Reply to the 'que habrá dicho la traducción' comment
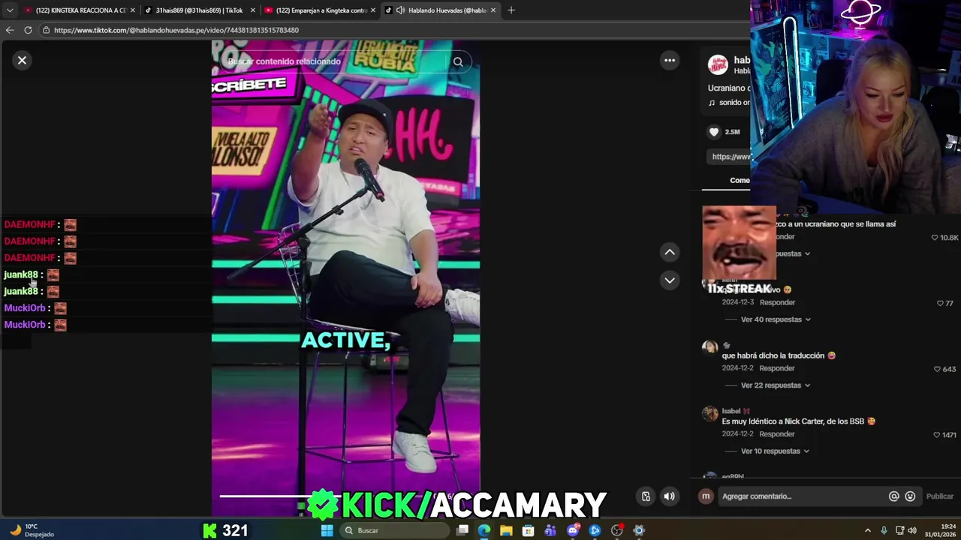961x540 pixels. [x=777, y=368]
